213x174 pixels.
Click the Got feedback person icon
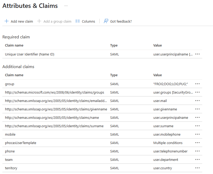pos(106,21)
